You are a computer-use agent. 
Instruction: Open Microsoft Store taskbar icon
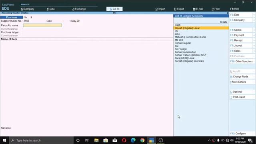click(106, 140)
